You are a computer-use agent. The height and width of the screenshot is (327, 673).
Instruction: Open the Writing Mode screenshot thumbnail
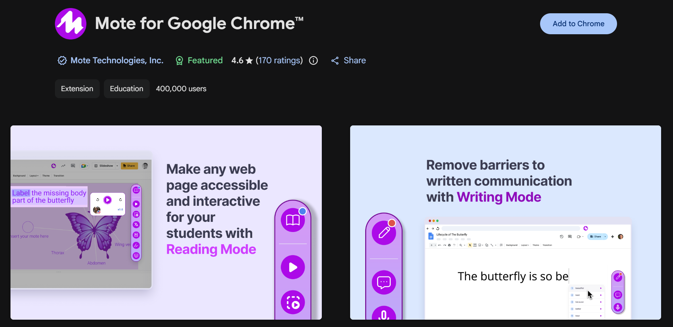[505, 223]
